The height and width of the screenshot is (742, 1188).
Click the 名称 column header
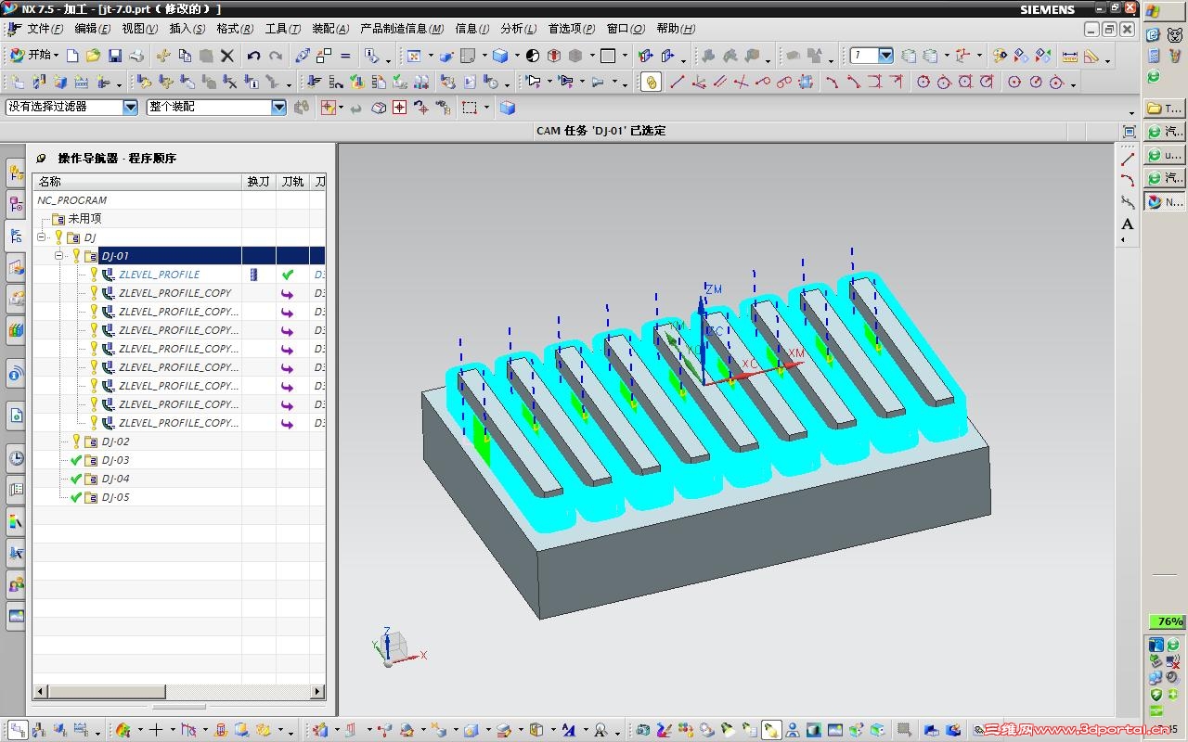[x=137, y=182]
